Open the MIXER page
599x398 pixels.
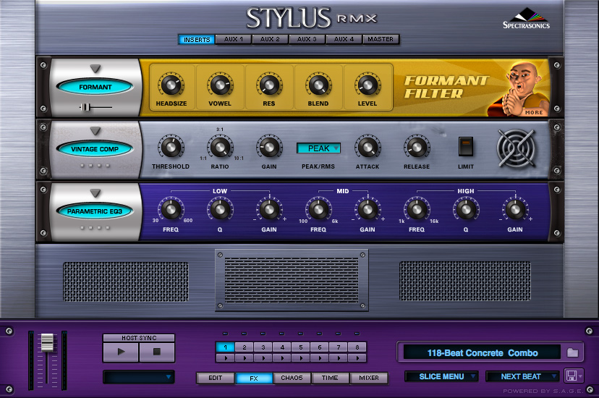point(369,378)
